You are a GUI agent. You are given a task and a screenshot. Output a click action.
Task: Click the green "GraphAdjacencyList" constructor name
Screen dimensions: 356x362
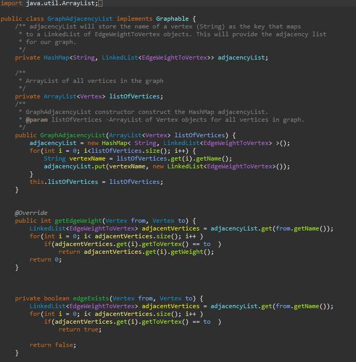tap(72, 135)
